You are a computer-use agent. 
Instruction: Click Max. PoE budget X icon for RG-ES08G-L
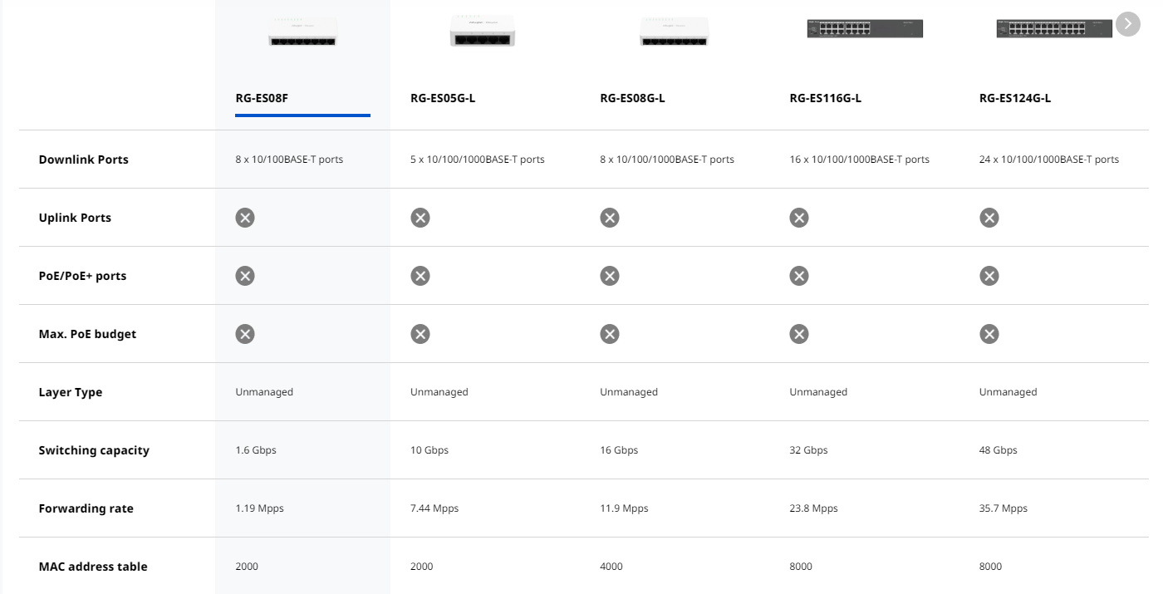(x=610, y=334)
